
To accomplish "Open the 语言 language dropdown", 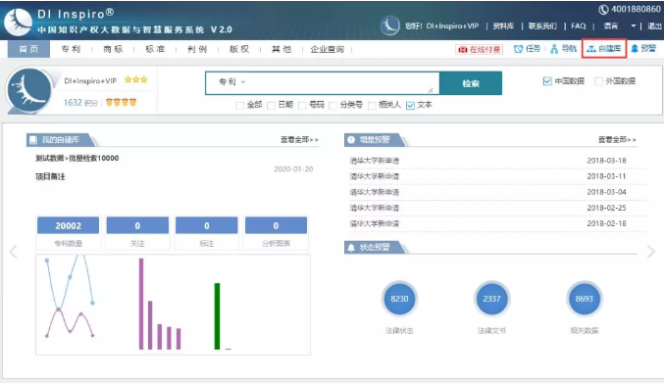I will (620, 25).
